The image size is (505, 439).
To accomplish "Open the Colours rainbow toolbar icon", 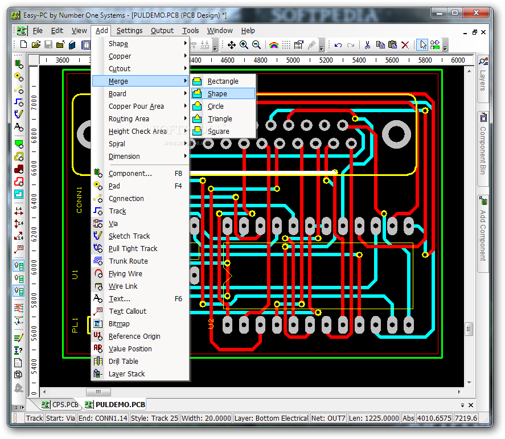I will click(x=274, y=45).
